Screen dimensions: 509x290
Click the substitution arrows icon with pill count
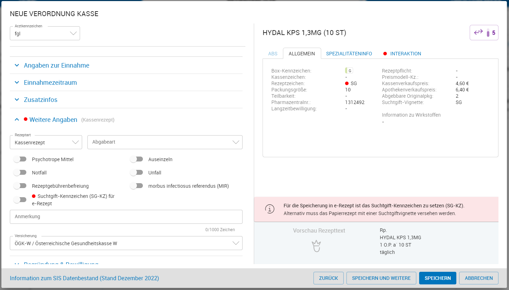tap(484, 33)
